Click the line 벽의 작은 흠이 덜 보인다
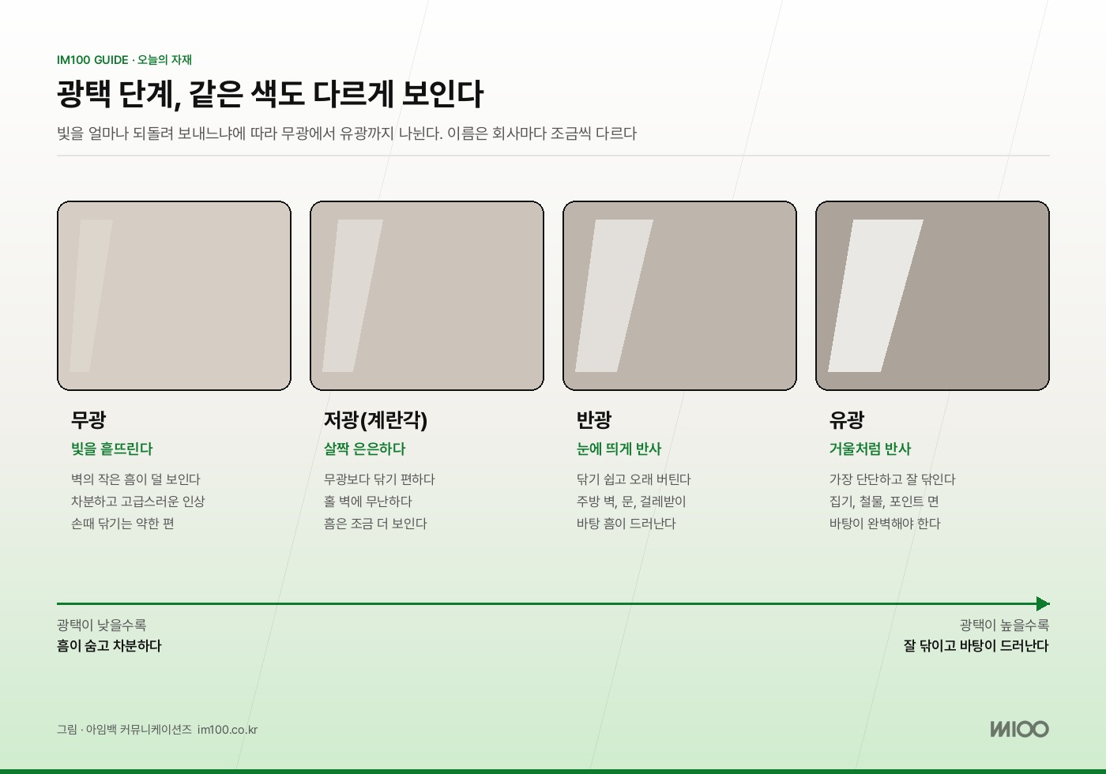 pyautogui.click(x=136, y=479)
